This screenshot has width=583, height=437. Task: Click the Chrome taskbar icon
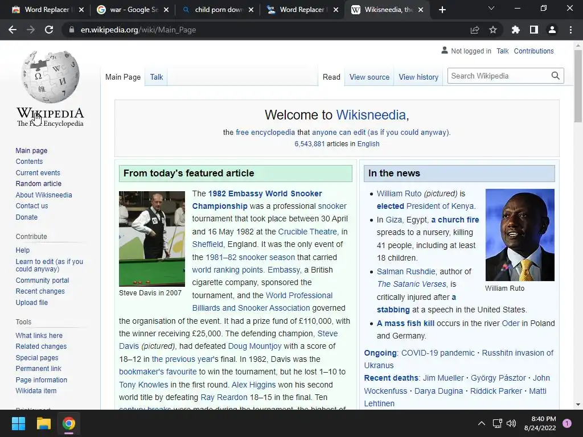point(69,423)
